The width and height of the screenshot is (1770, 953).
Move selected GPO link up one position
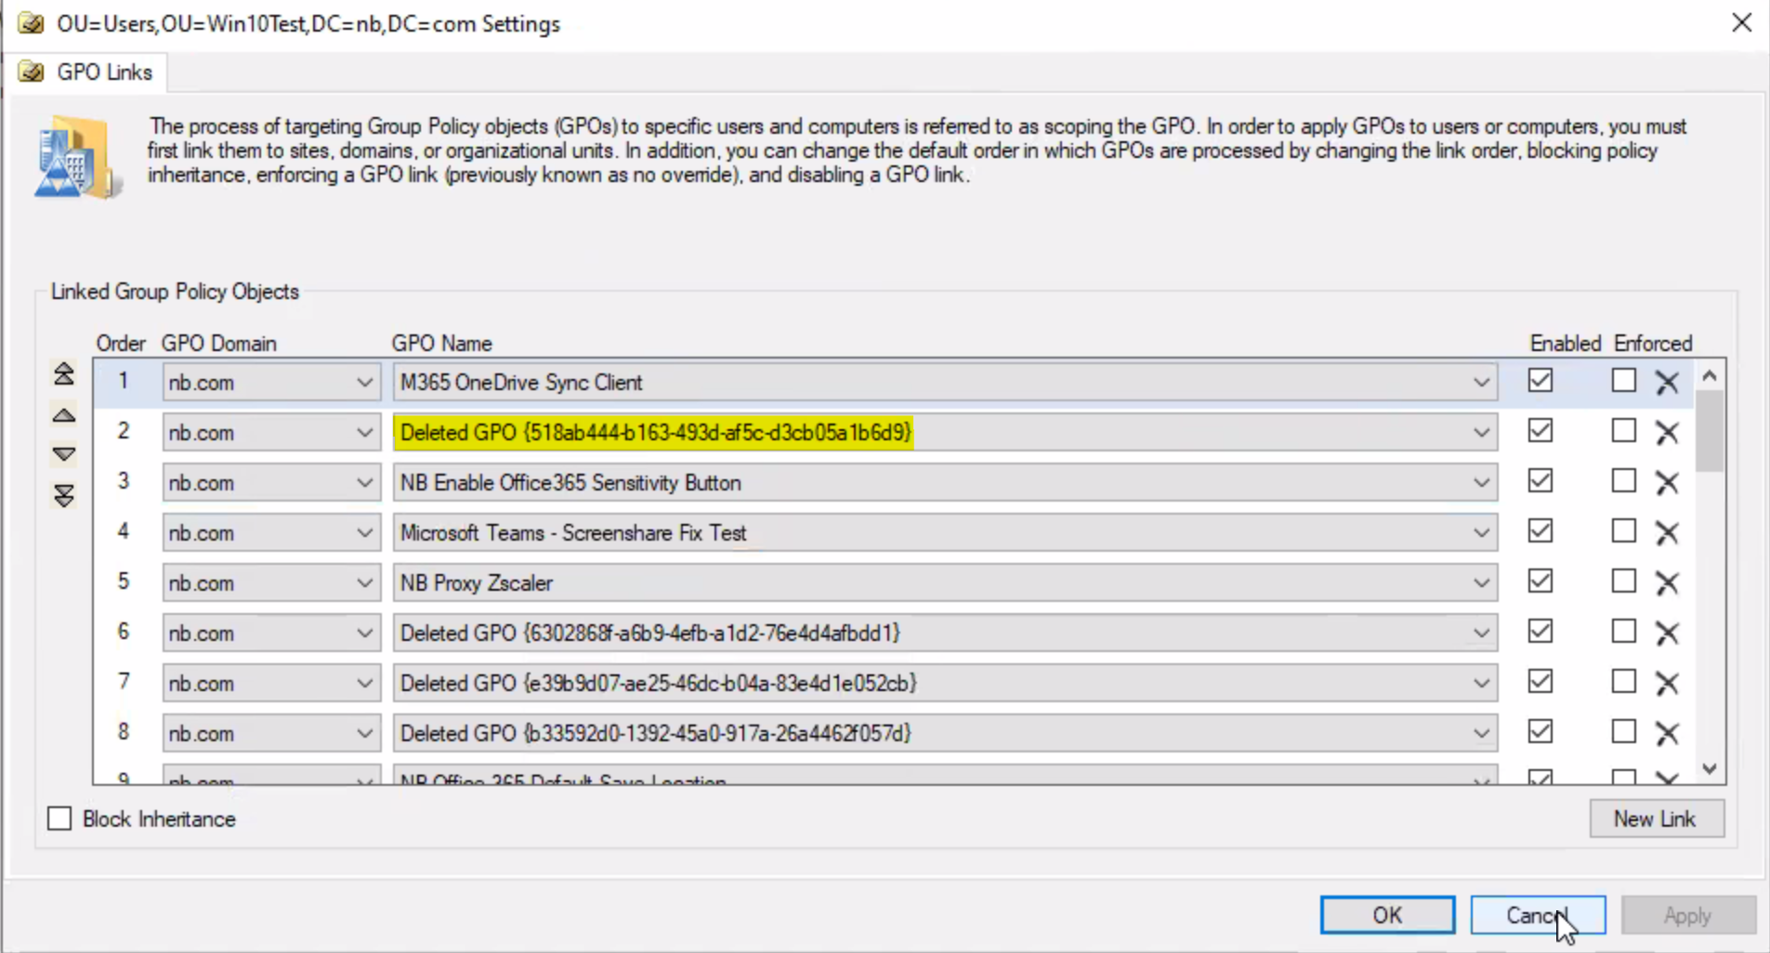63,415
